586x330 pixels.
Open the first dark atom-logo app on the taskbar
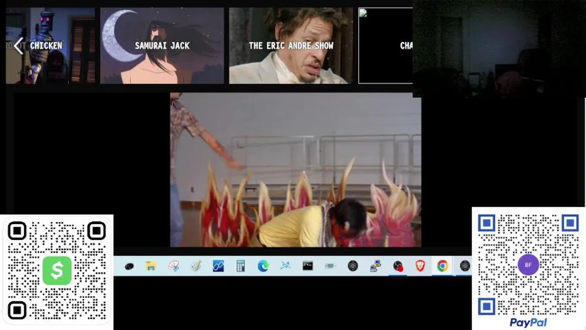point(353,266)
